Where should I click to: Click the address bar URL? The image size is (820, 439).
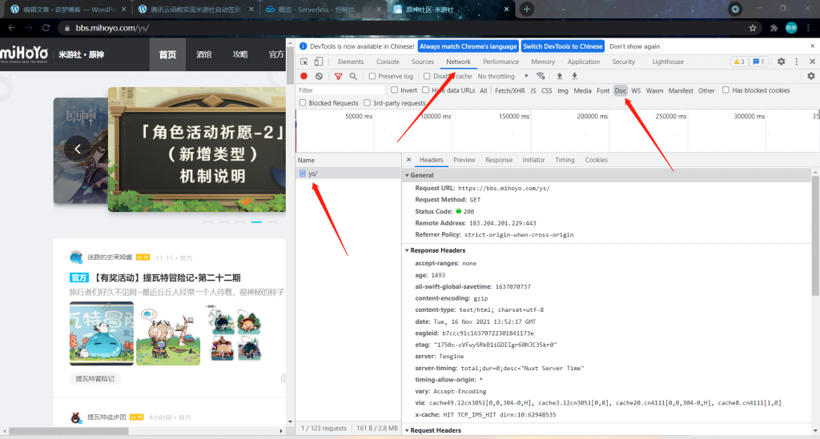pos(112,28)
